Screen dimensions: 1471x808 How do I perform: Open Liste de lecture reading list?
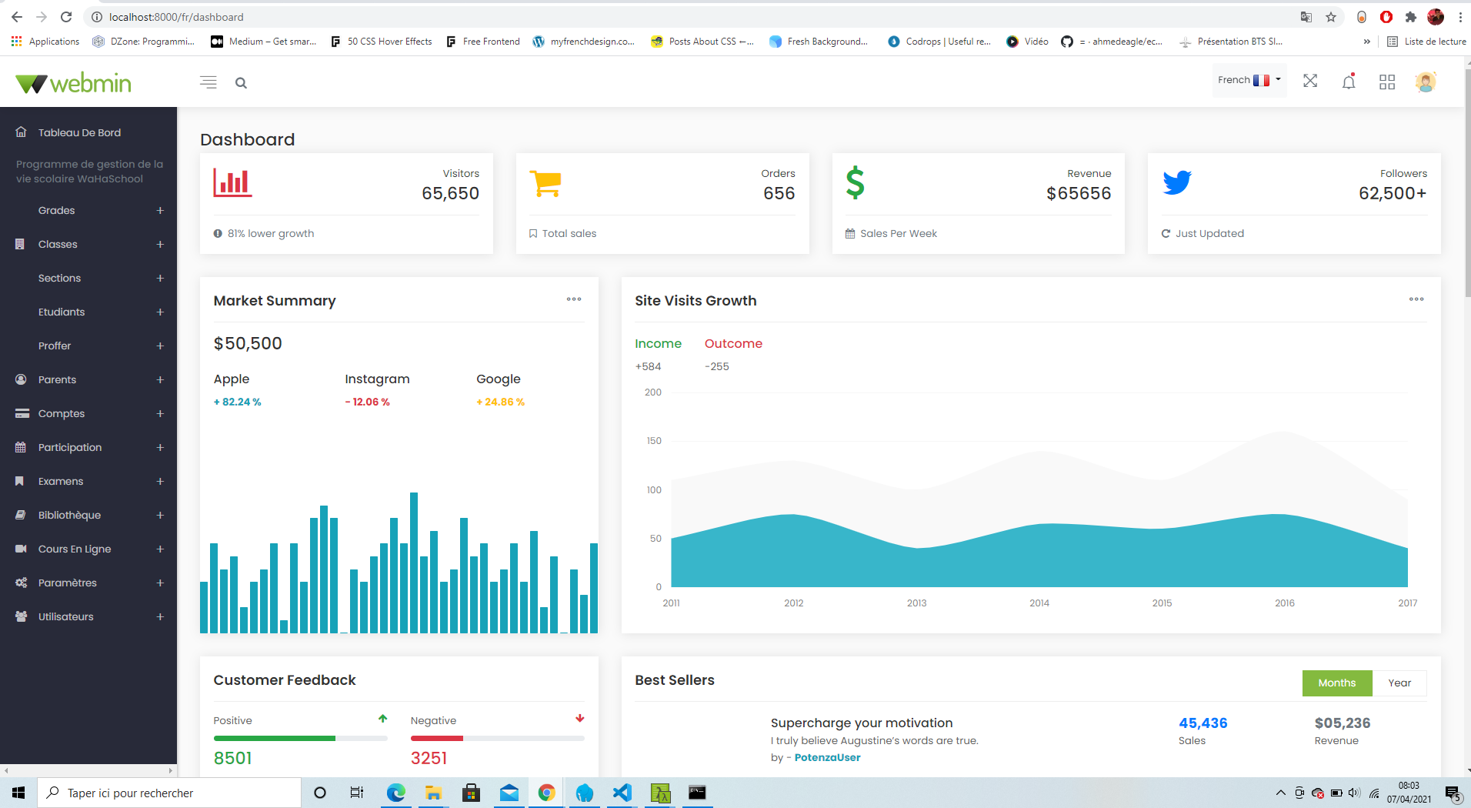pyautogui.click(x=1426, y=42)
